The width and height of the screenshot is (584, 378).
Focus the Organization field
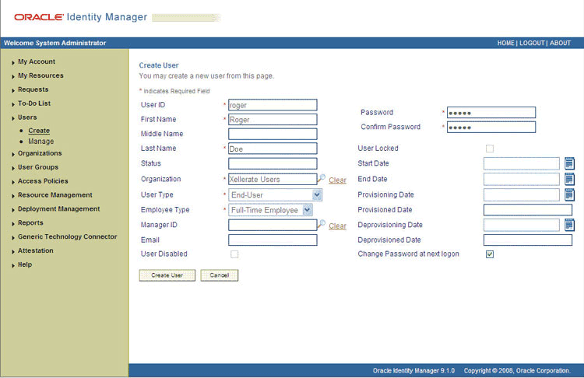pyautogui.click(x=273, y=179)
